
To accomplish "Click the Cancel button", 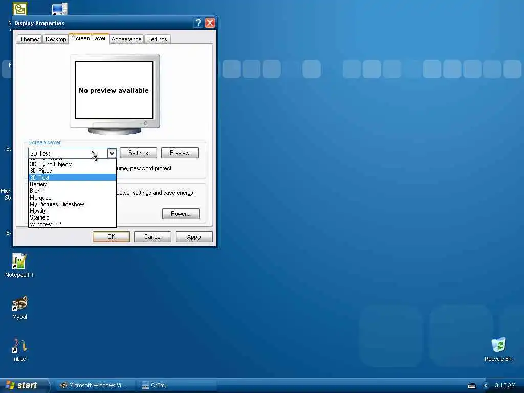I will [152, 236].
